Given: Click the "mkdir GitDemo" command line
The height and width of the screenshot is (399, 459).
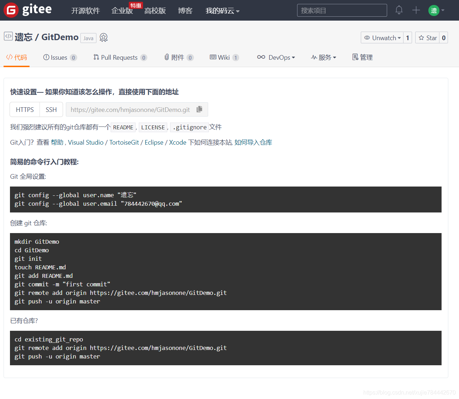Looking at the screenshot, I should coord(37,242).
